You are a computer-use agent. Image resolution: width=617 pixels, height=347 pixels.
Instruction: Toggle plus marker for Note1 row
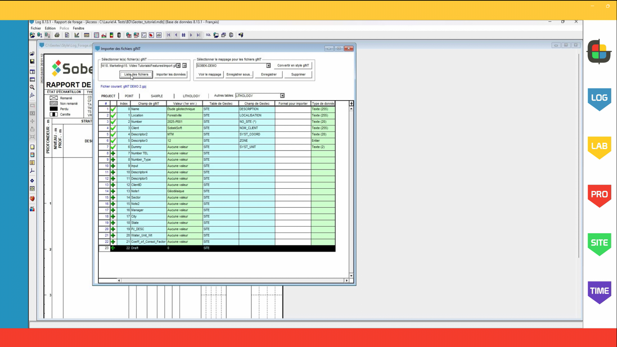[x=113, y=191]
